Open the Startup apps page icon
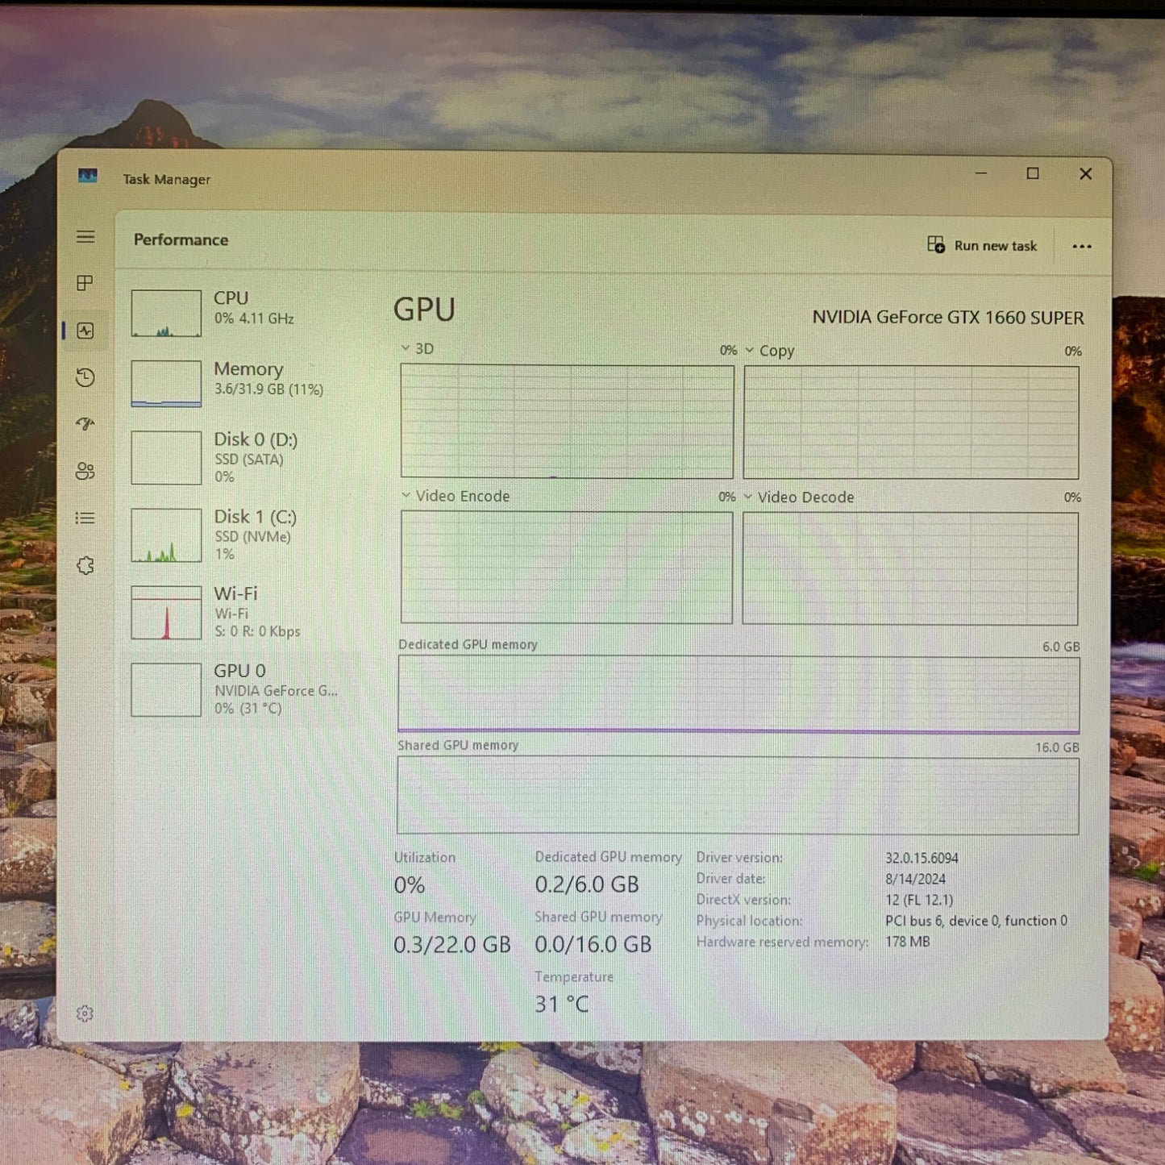The image size is (1165, 1165). point(85,424)
